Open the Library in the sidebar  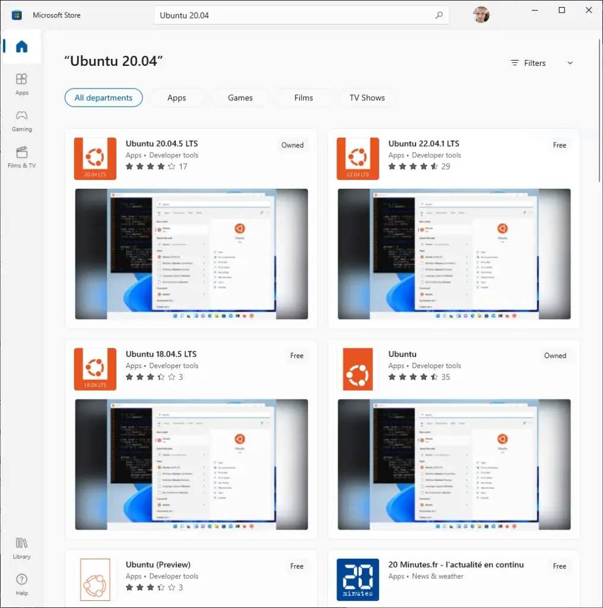22,548
